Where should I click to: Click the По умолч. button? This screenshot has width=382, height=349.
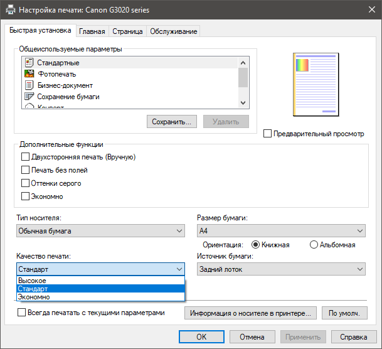(x=344, y=313)
